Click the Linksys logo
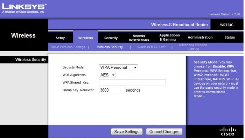 (24, 8)
